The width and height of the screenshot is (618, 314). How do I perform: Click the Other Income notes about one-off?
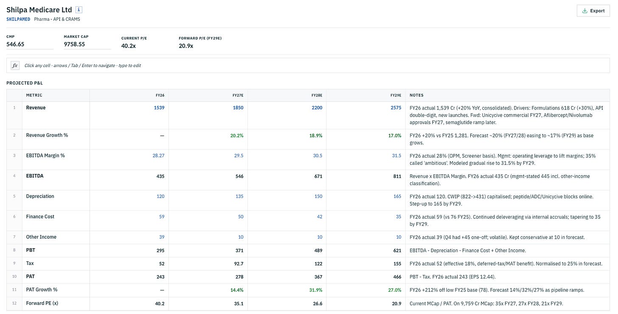(x=508, y=237)
